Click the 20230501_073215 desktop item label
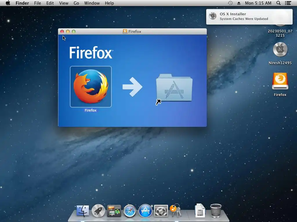 coord(280,33)
